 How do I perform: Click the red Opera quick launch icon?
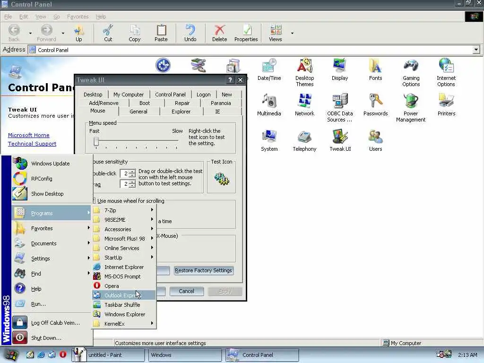(63, 354)
